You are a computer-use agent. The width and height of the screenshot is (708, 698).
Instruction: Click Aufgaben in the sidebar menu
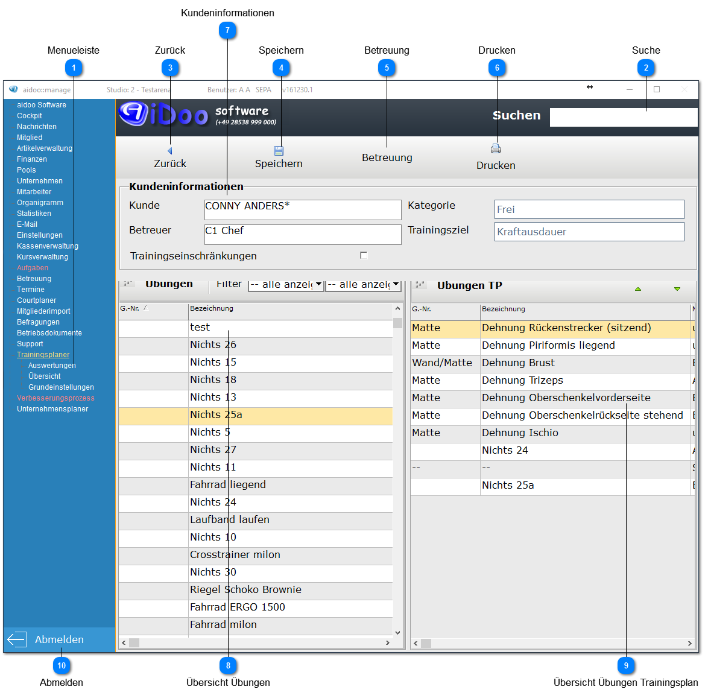[33, 267]
